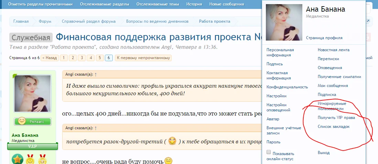378x164 pixels.
Task: Click the large avatar in account dropdown
Action: click(x=284, y=22)
